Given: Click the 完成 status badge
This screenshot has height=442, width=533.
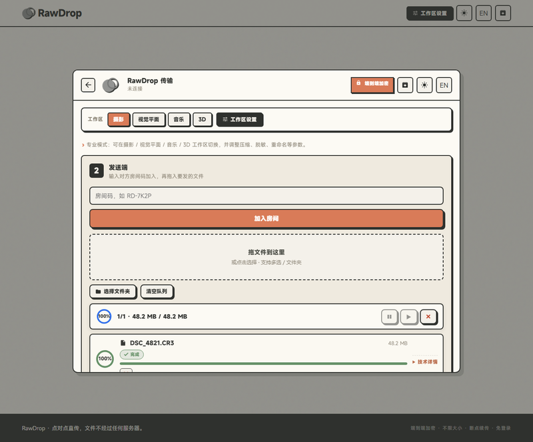Looking at the screenshot, I should coord(131,354).
